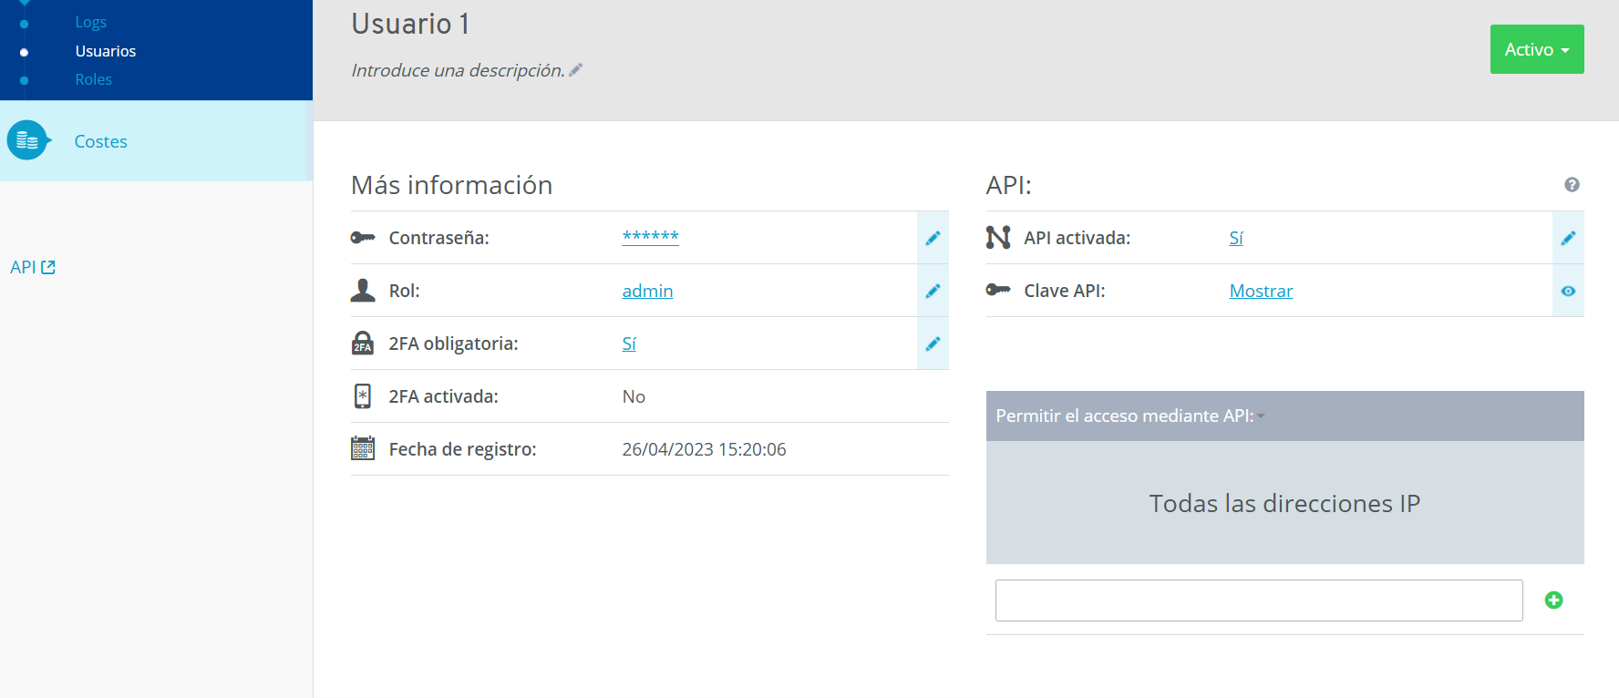Click the key icon beside Contraseña
This screenshot has height=698, width=1619.
tap(363, 238)
